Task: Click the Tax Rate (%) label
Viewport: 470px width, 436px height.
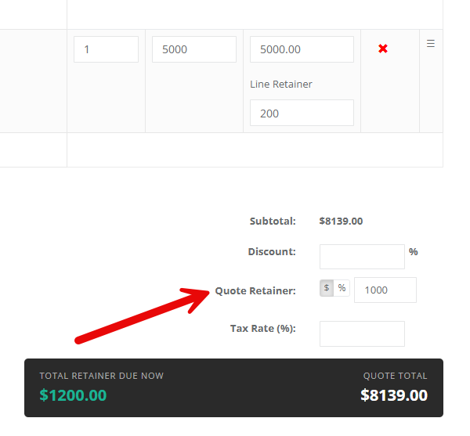Action: pos(263,329)
